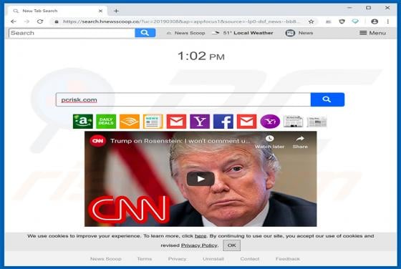
Task: Open the Privacy footer link
Action: click(177, 259)
